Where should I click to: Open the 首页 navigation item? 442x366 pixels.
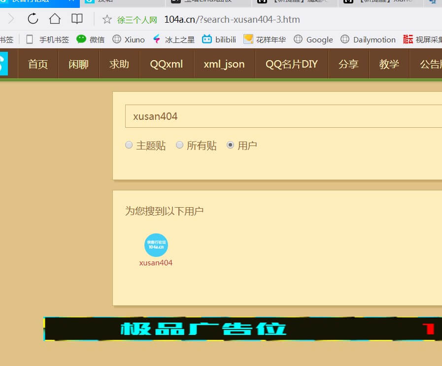(x=38, y=64)
